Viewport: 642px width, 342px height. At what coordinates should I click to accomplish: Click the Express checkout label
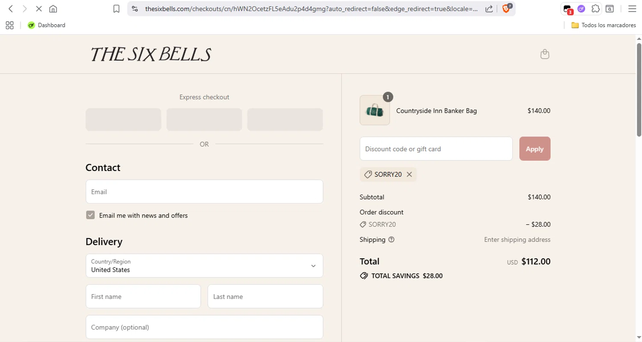point(204,97)
